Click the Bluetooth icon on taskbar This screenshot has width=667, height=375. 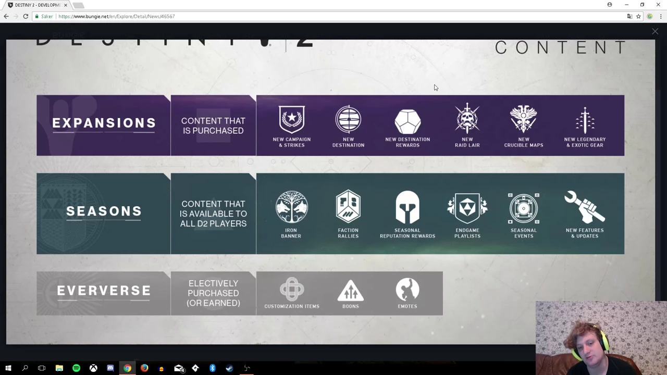pos(213,368)
